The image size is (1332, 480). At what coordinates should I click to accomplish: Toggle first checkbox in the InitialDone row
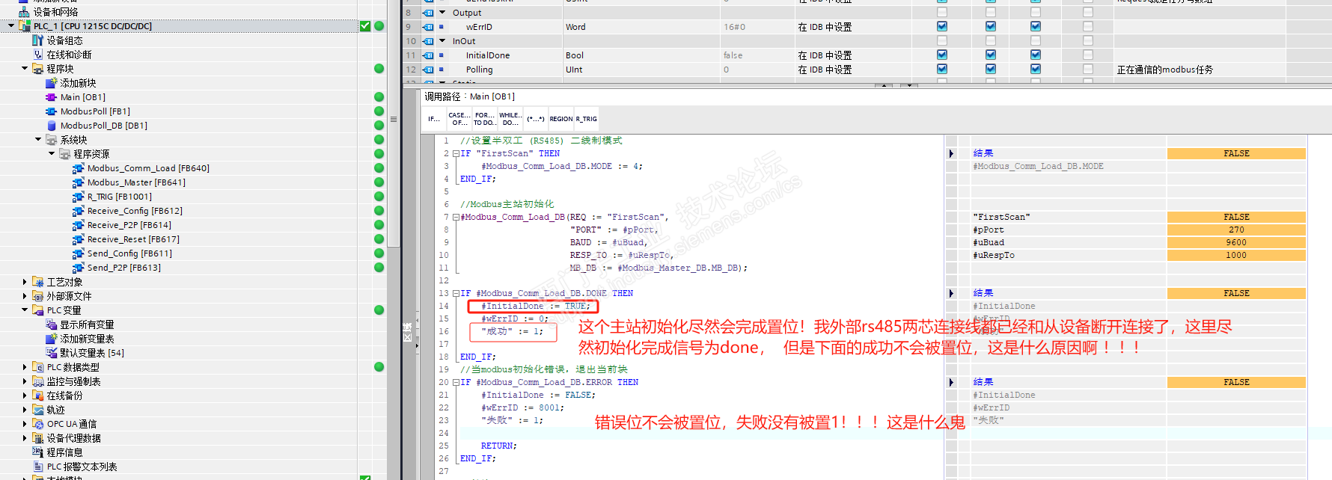click(942, 55)
